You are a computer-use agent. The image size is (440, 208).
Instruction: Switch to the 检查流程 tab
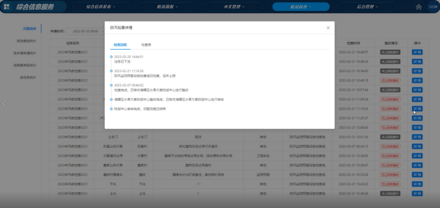120,45
